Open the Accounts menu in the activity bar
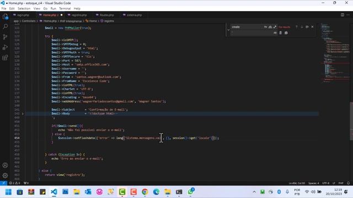353x198 pixels. (5, 165)
